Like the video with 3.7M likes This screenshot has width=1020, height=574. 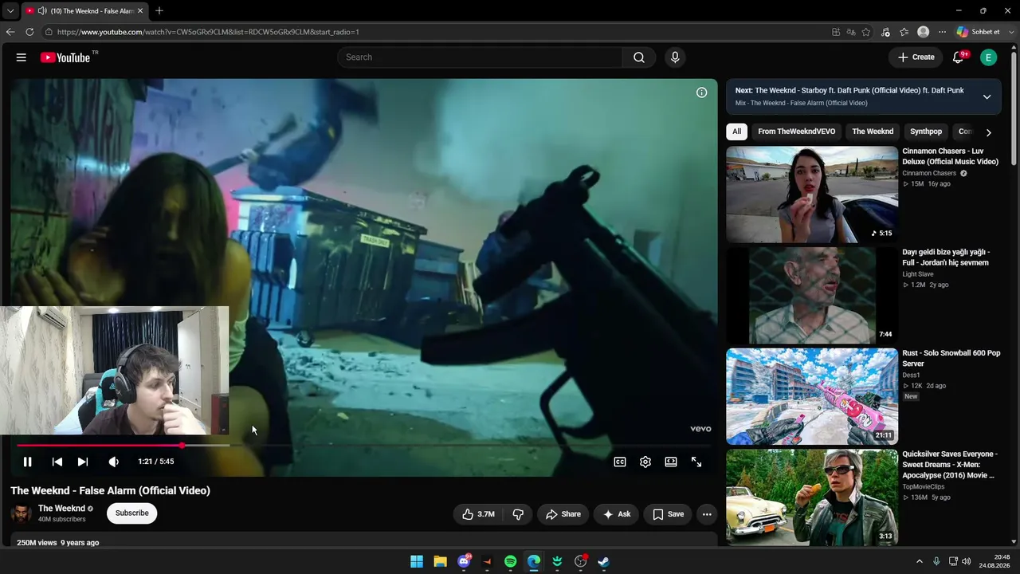[x=478, y=514]
